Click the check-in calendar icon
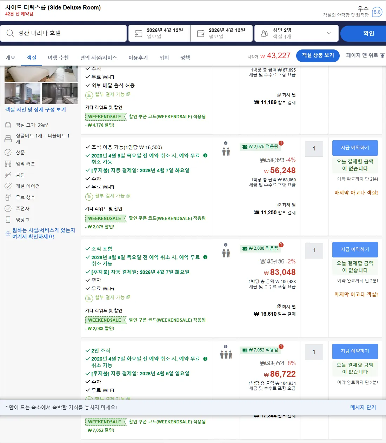The image size is (386, 443). (x=139, y=33)
